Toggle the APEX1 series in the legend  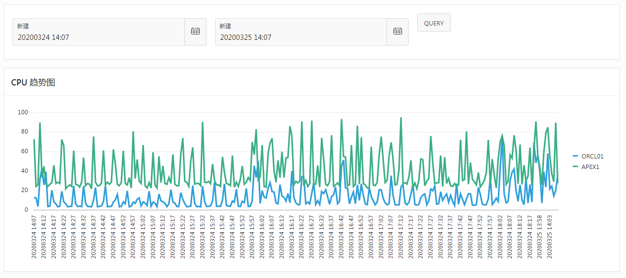(x=590, y=167)
